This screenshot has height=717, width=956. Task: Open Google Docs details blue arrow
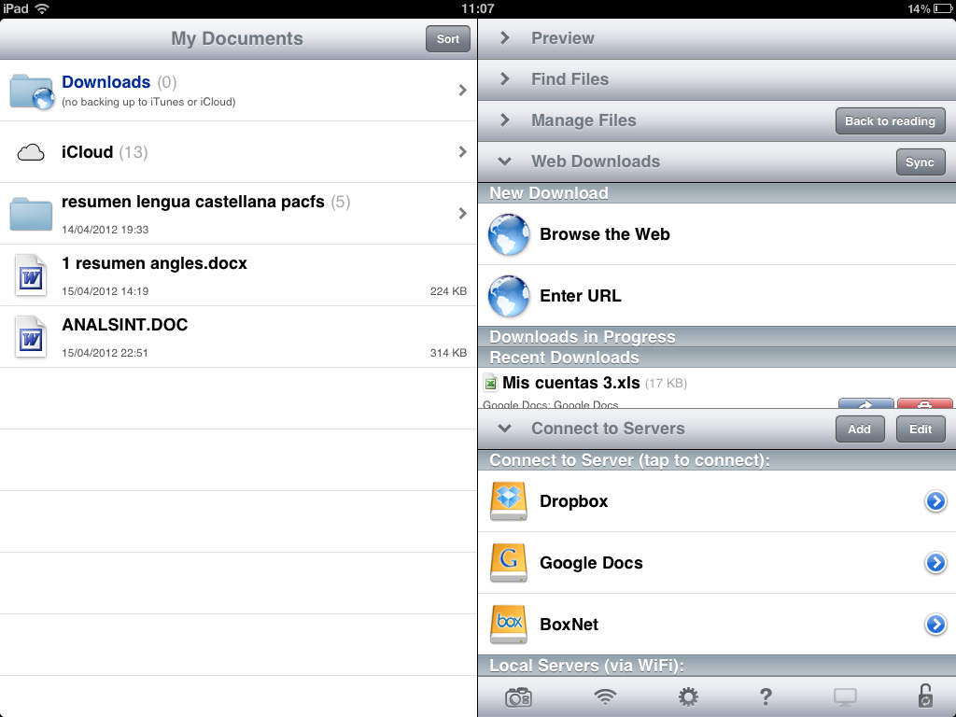pyautogui.click(x=935, y=563)
